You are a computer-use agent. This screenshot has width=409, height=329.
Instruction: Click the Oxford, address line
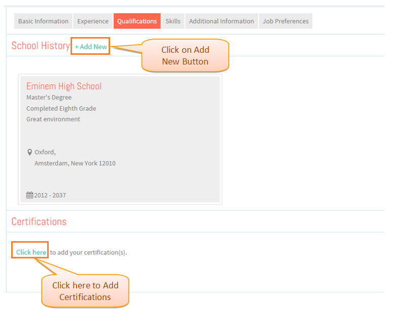(45, 152)
